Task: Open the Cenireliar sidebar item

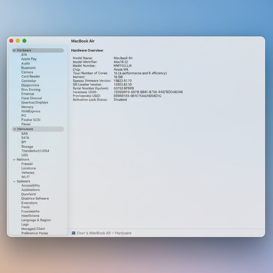Action: click(29, 81)
